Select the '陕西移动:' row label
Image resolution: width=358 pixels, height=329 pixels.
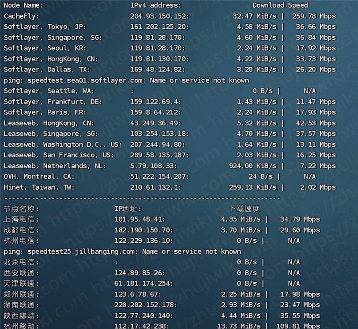[x=21, y=316]
